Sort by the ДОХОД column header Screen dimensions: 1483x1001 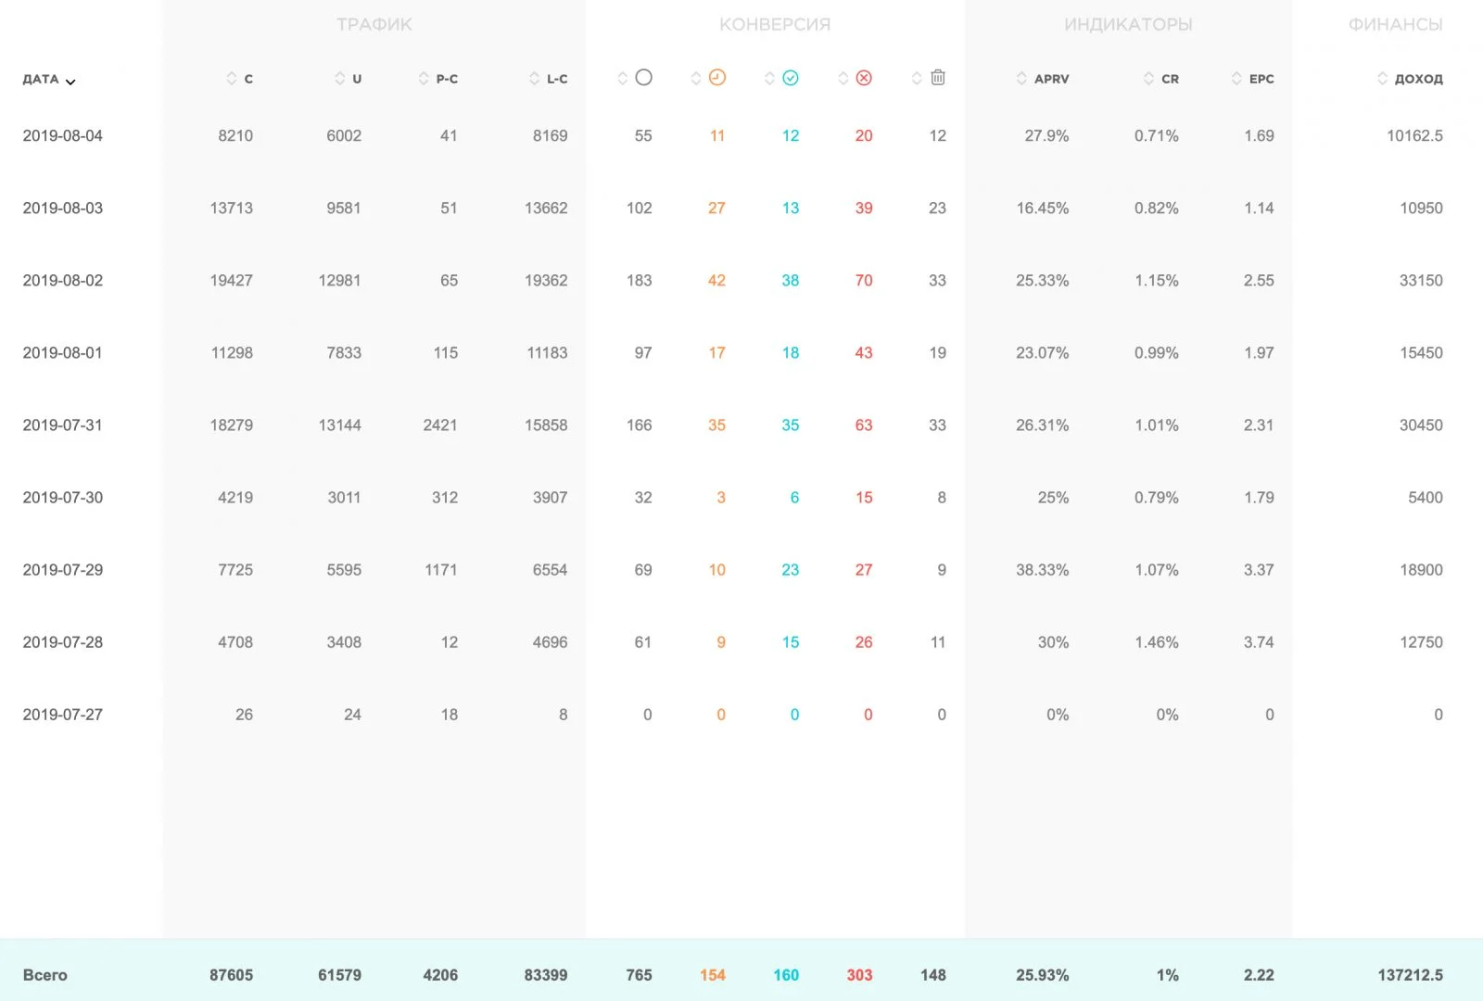(x=1418, y=79)
